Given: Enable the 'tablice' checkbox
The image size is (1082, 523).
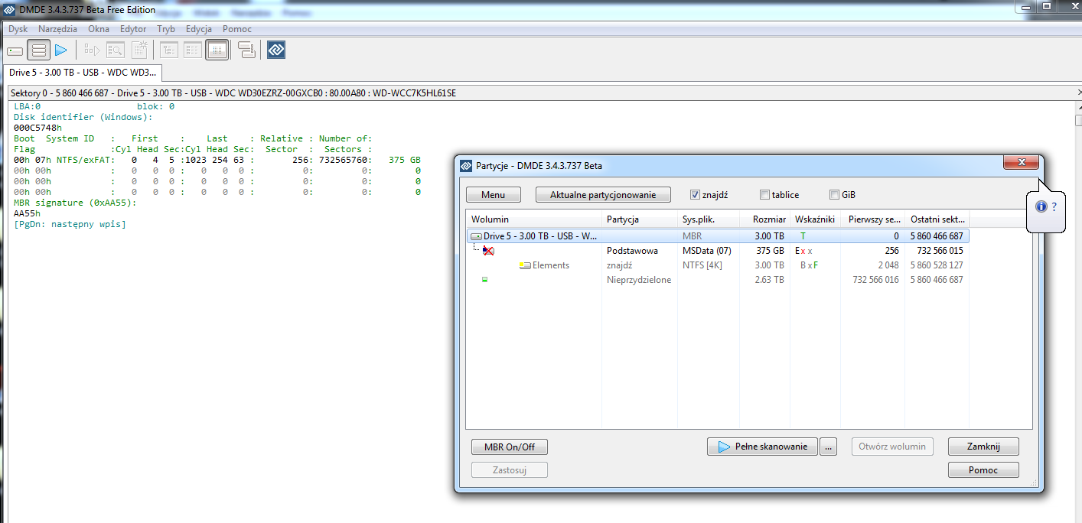Looking at the screenshot, I should tap(764, 194).
